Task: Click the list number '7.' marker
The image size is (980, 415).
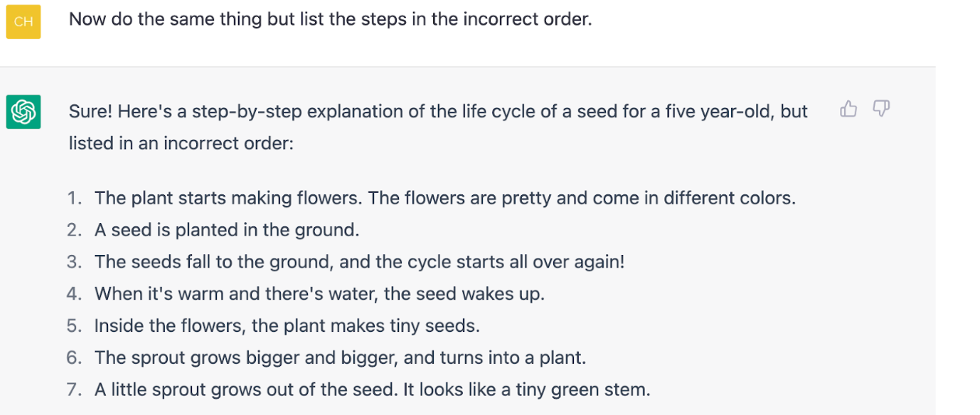Action: pyautogui.click(x=75, y=389)
